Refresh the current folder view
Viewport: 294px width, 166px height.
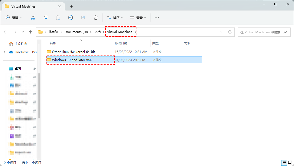click(230, 32)
